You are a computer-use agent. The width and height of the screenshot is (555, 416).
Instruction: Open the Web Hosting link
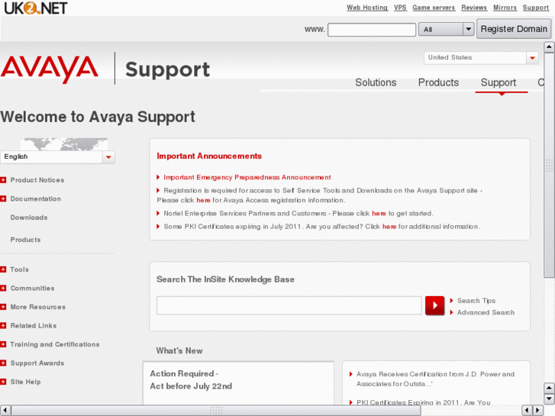(x=367, y=8)
